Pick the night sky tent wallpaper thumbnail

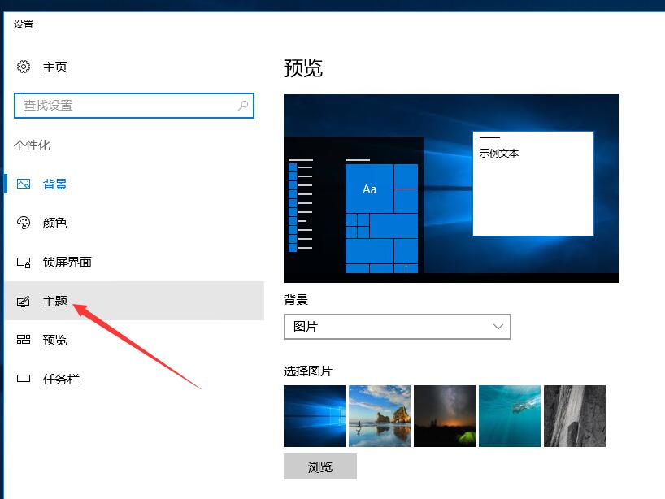click(x=445, y=416)
